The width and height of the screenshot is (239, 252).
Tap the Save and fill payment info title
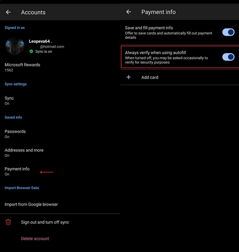tap(149, 28)
